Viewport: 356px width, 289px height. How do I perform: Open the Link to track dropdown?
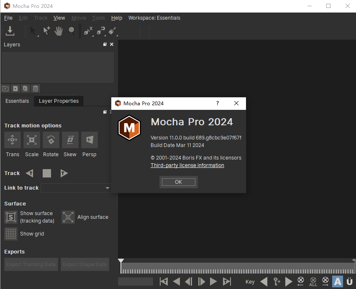click(76, 188)
